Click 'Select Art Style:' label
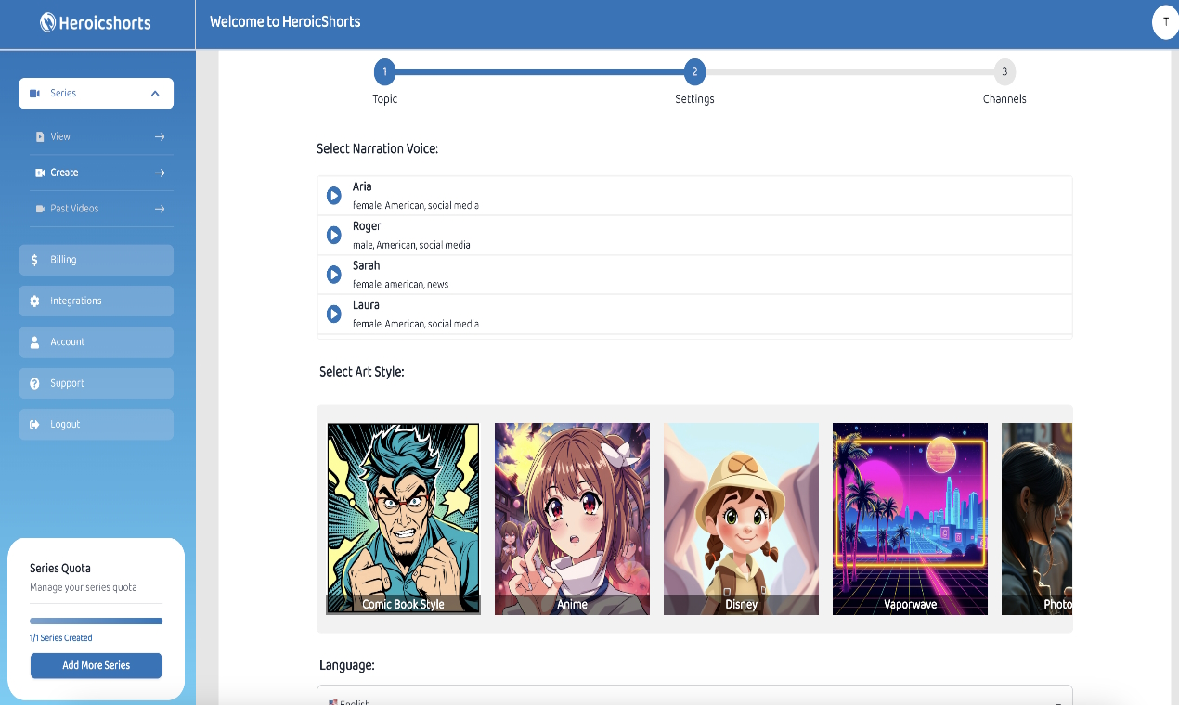1179x705 pixels. pos(362,372)
